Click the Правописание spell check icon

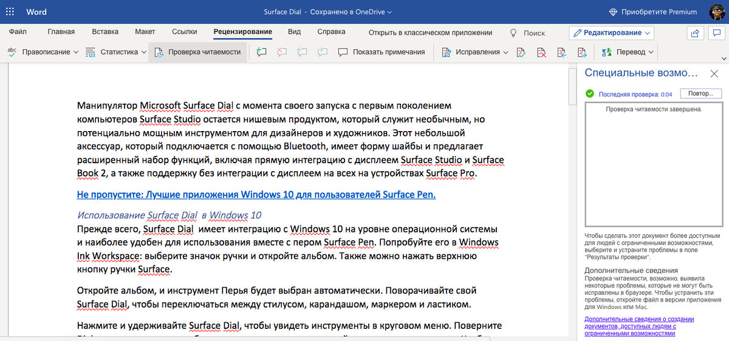[x=12, y=52]
